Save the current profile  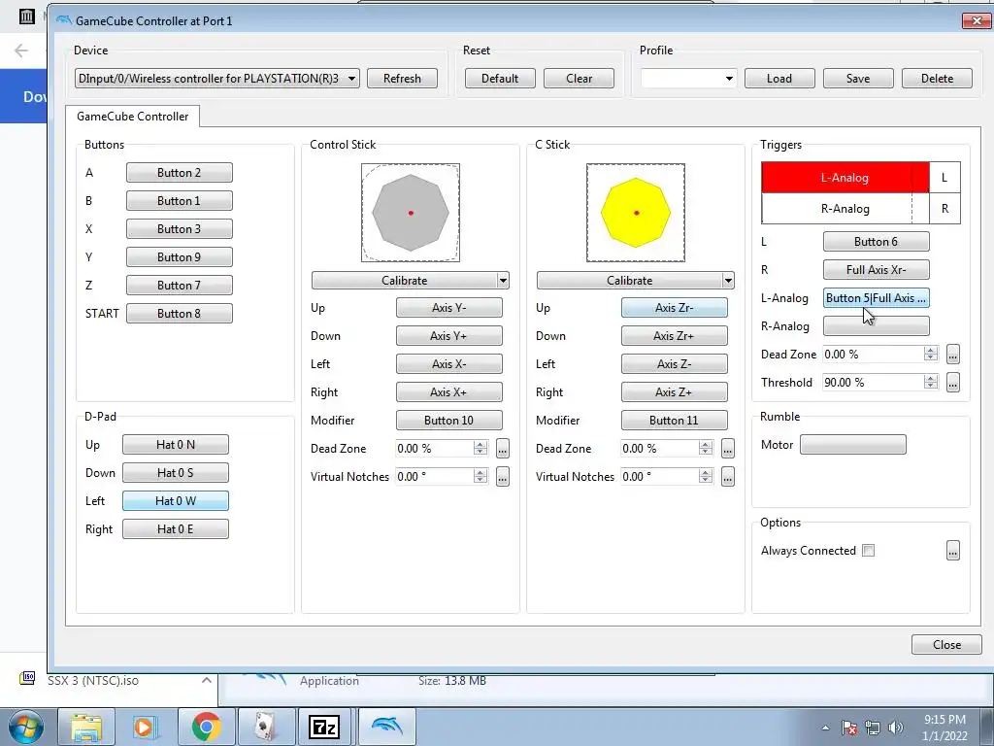858,78
